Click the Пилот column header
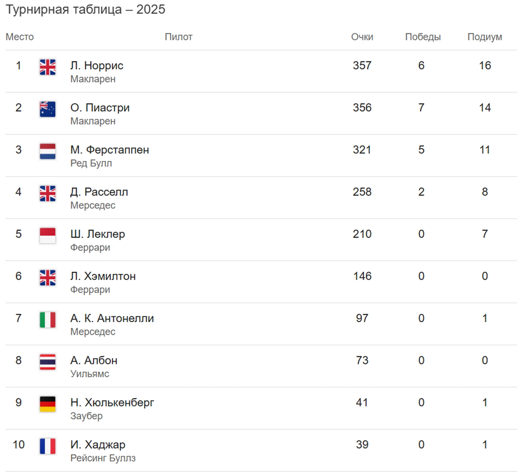The height and width of the screenshot is (472, 517). [178, 37]
